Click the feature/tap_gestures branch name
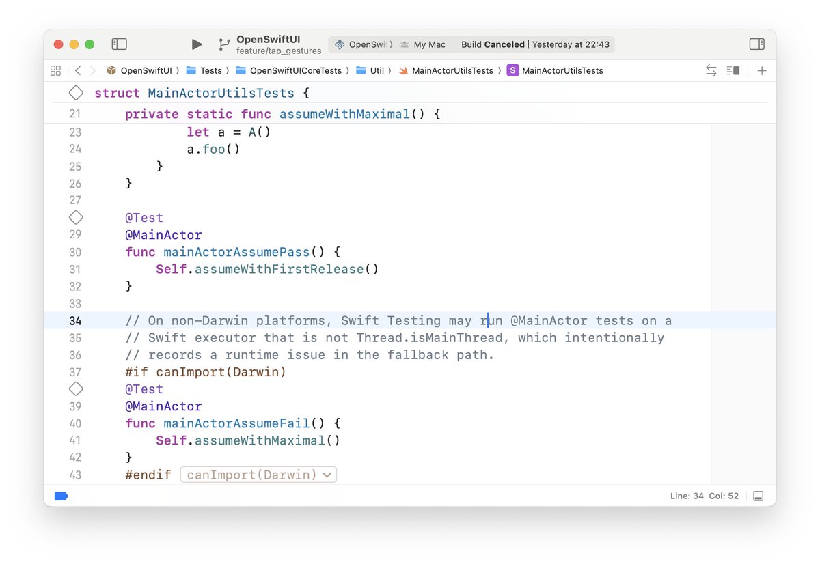 click(279, 51)
